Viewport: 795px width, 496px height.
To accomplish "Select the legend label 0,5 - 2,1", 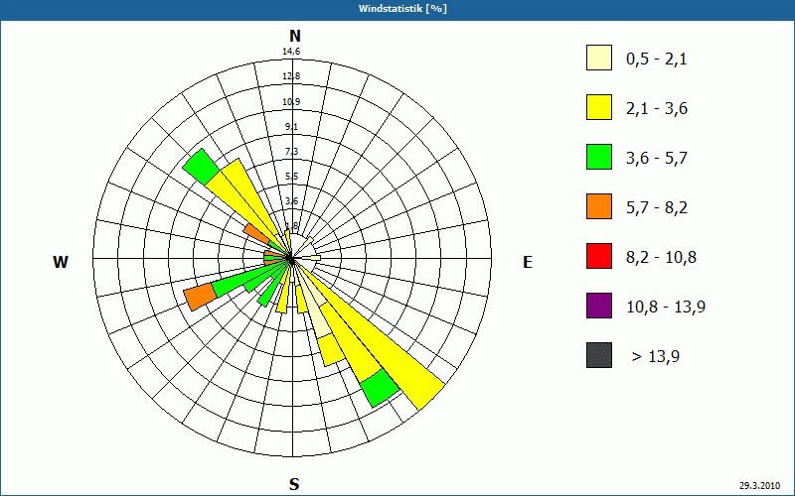I will tap(656, 60).
